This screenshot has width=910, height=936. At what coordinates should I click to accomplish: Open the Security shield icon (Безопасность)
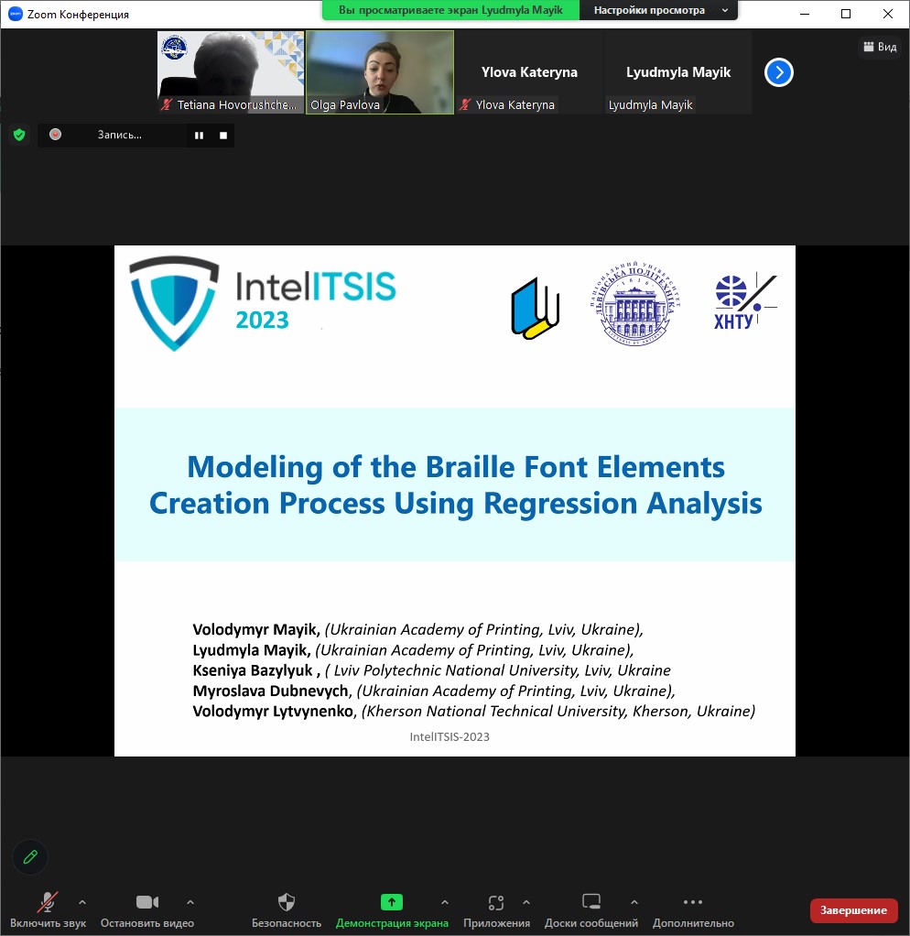(287, 902)
